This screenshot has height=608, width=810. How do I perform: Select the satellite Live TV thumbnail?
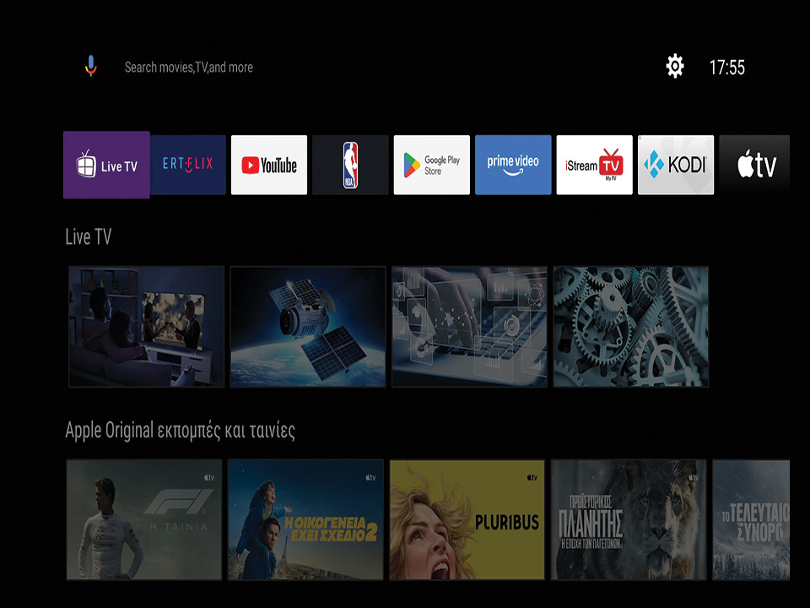tap(308, 327)
